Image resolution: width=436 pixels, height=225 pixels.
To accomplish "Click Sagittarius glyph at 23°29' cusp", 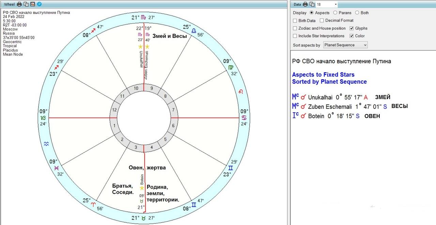I will click(56, 67).
